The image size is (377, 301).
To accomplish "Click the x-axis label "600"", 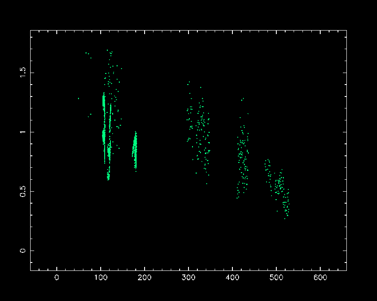I will coord(320,278).
